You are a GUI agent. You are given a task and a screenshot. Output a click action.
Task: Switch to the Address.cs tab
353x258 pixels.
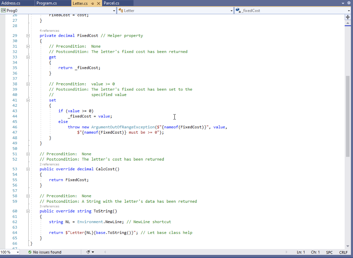[17, 3]
